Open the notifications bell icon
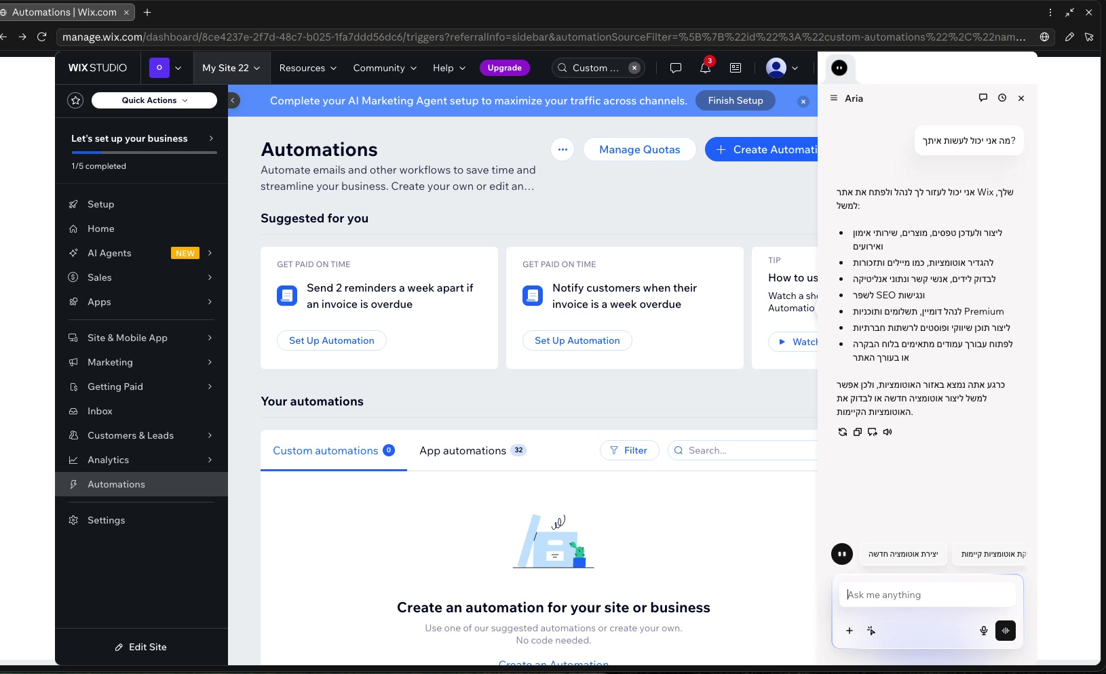The height and width of the screenshot is (674, 1106). pyautogui.click(x=706, y=68)
